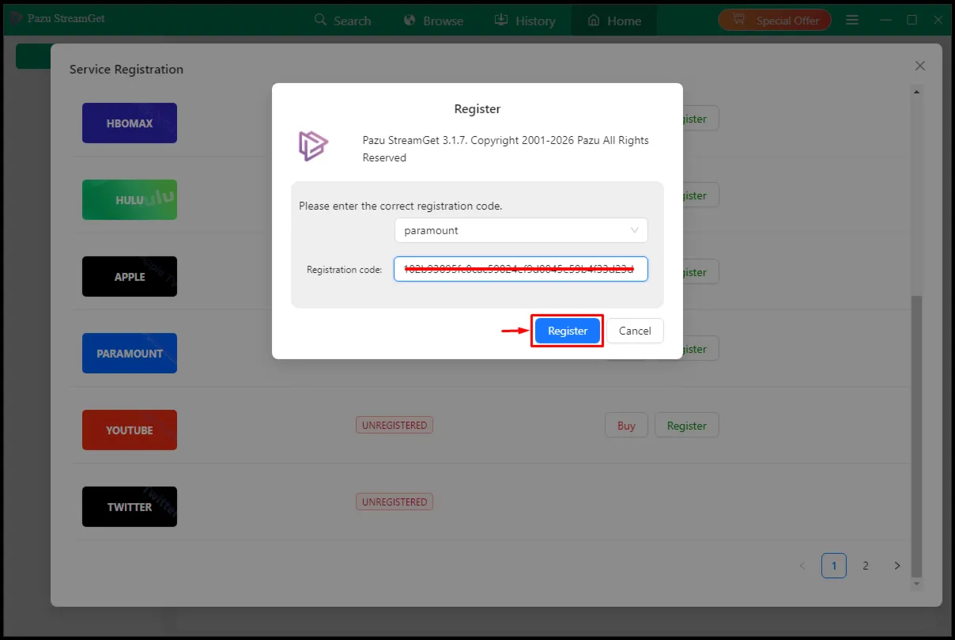Image resolution: width=955 pixels, height=640 pixels.
Task: Click the Pazu StreamGet logo in dialog
Action: 313,146
